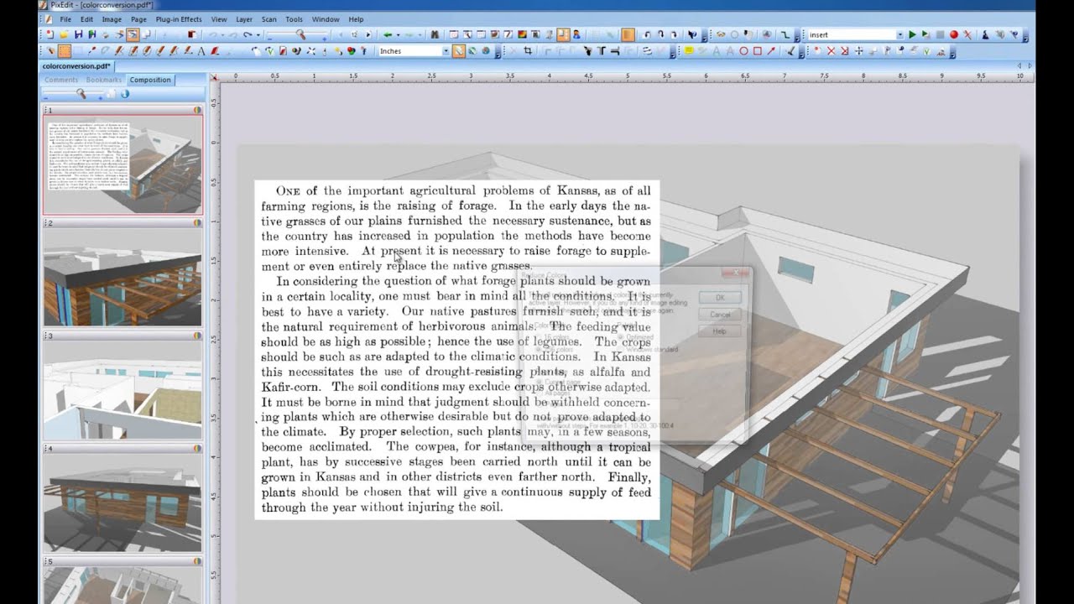Image resolution: width=1074 pixels, height=604 pixels.
Task: Click the Open folder icon
Action: [x=64, y=34]
